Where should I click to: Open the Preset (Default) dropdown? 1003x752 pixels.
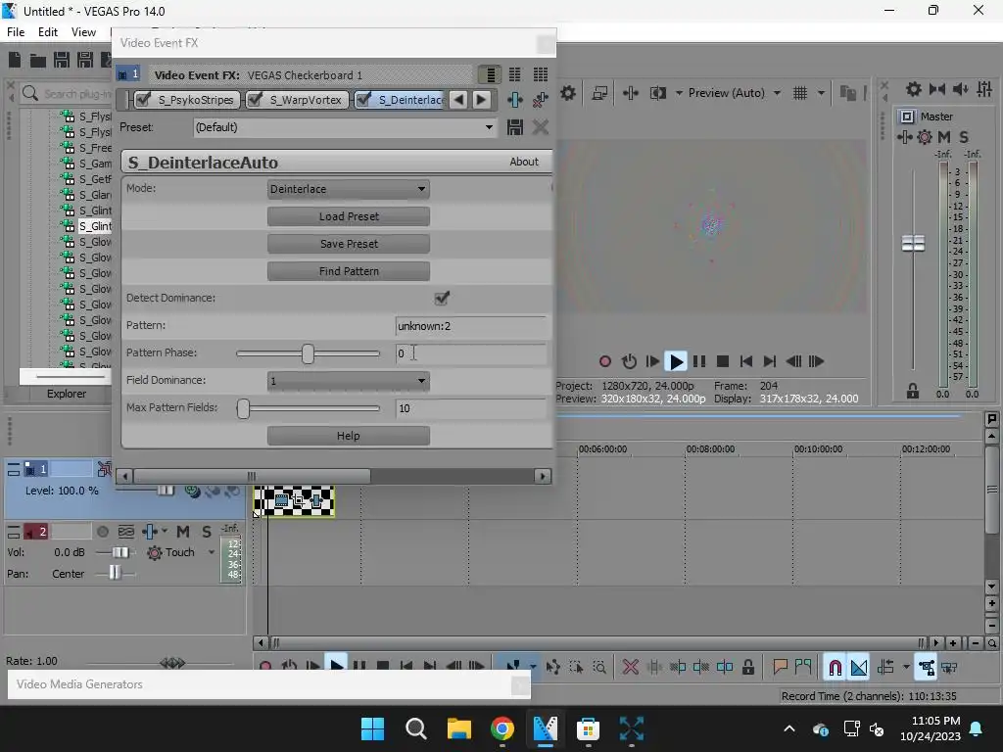click(345, 127)
